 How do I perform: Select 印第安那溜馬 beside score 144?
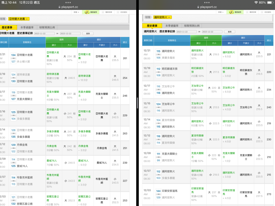[x=170, y=191]
